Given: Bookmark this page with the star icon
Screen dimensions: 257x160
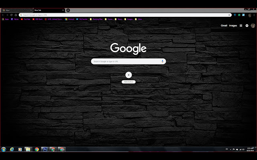Looking at the screenshot, I should 229,15.
